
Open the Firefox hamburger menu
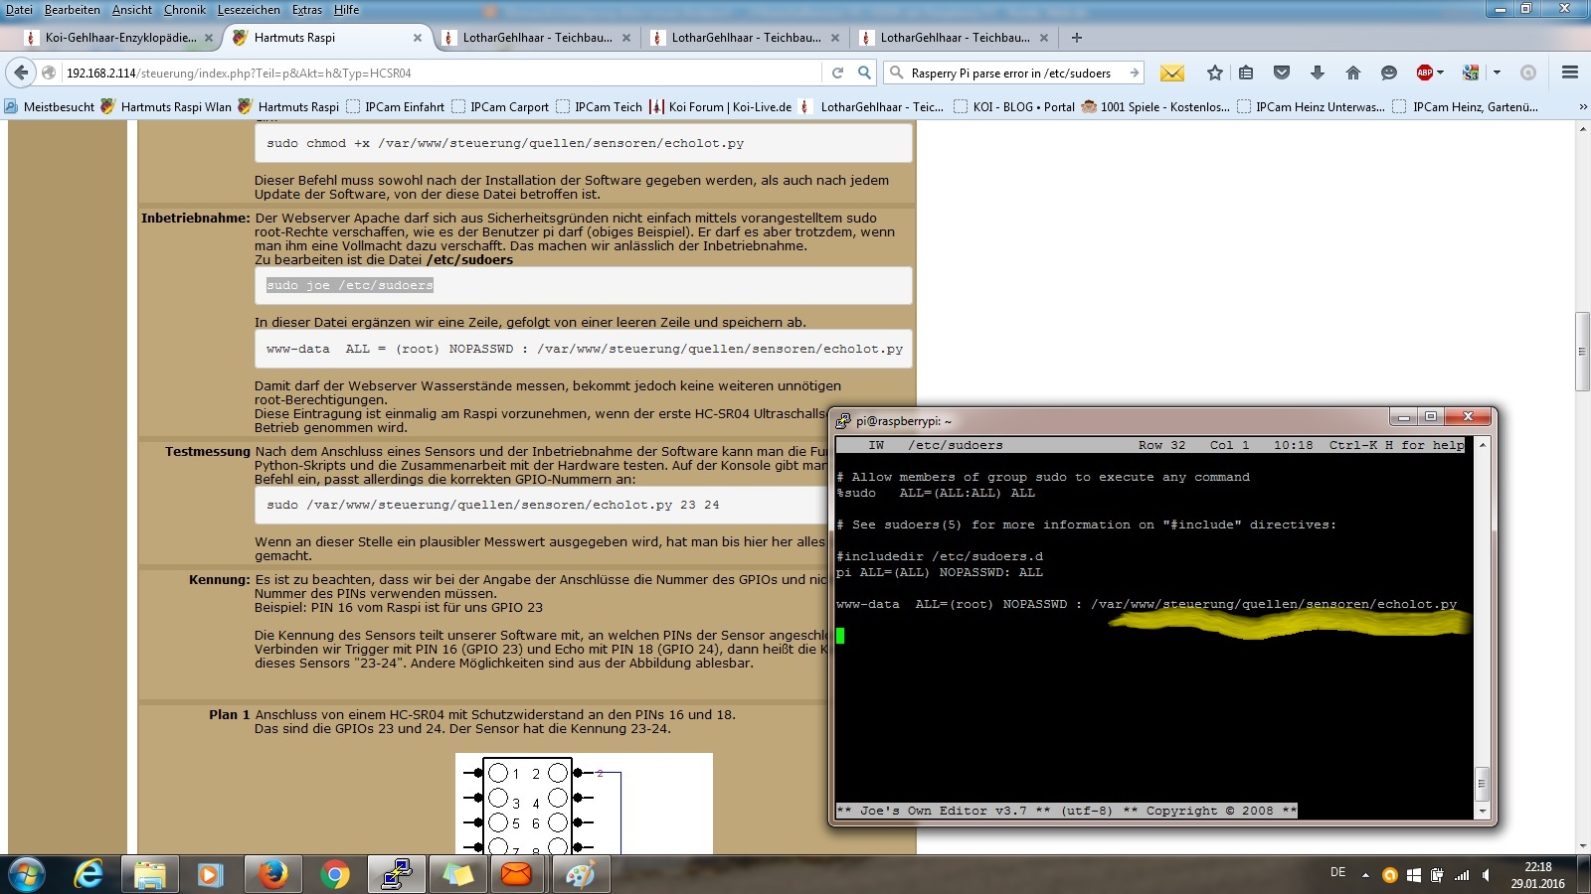[1570, 73]
